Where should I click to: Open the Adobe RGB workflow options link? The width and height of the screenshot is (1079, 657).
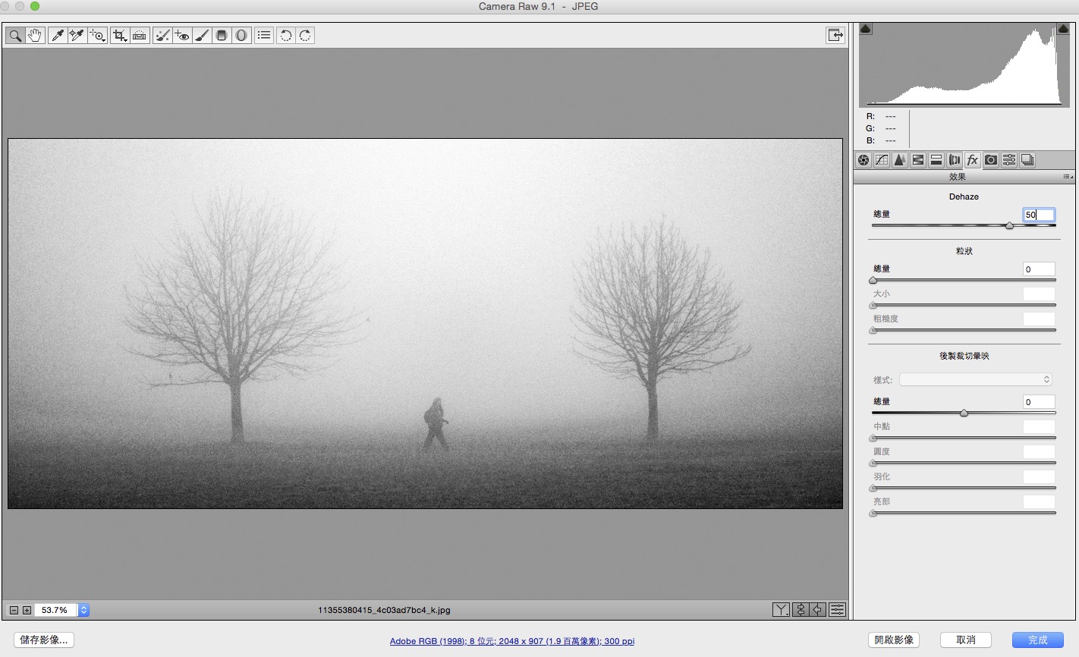[x=511, y=641]
